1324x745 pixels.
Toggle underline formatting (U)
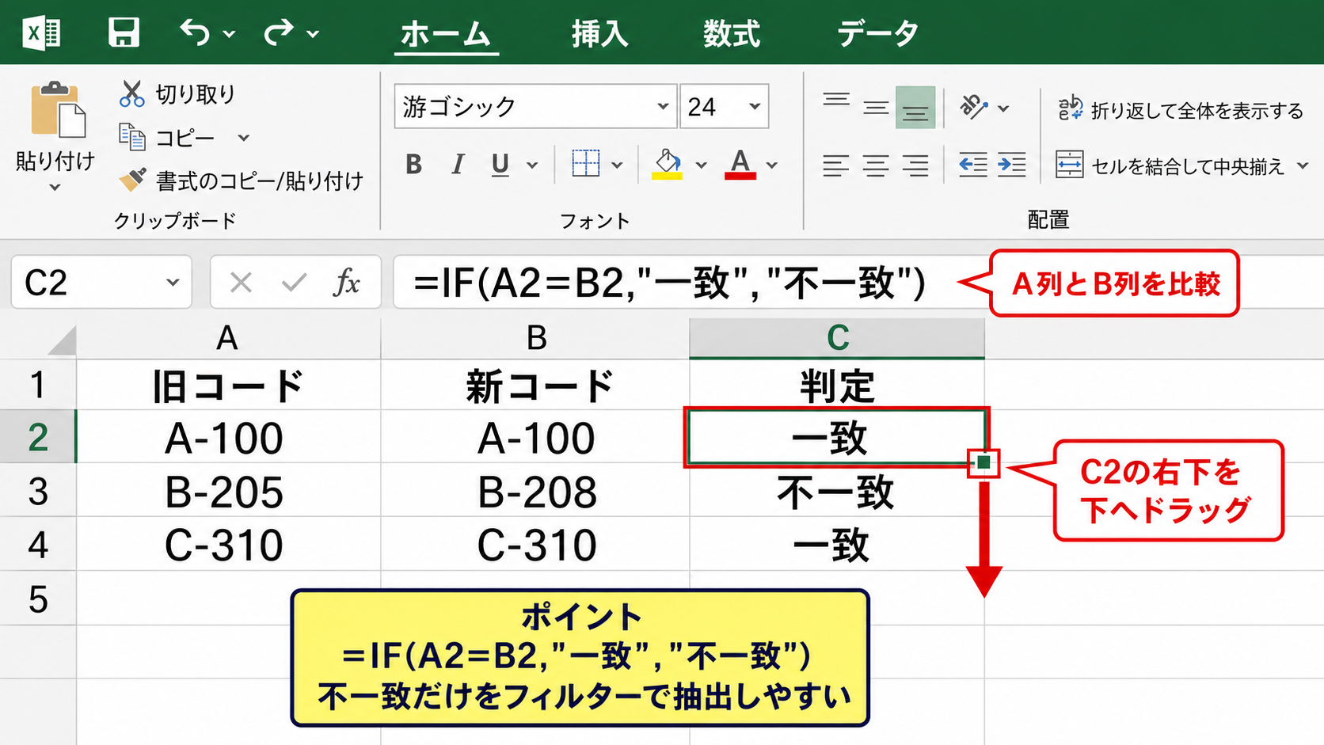500,165
